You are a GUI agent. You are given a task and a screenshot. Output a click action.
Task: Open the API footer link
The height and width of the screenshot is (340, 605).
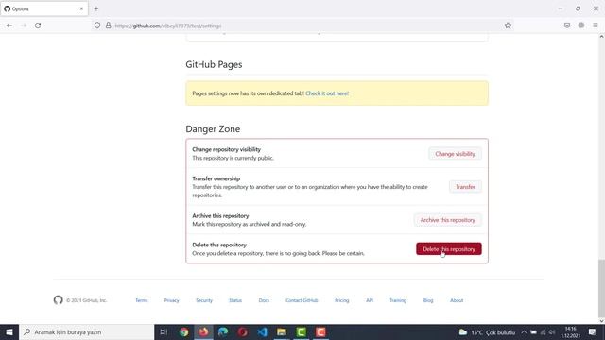[x=370, y=300]
